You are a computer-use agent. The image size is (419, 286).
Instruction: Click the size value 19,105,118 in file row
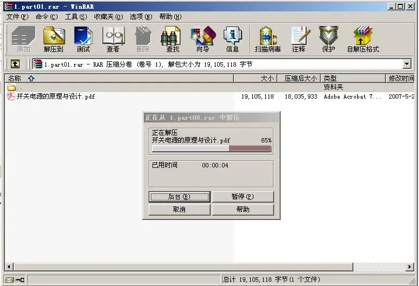pyautogui.click(x=257, y=96)
